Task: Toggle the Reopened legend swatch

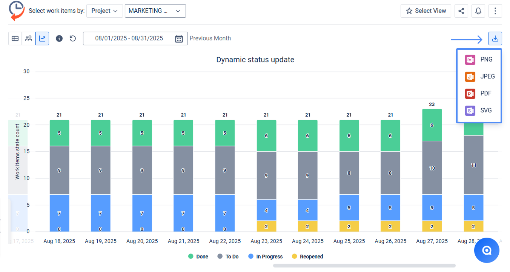Action: click(295, 257)
